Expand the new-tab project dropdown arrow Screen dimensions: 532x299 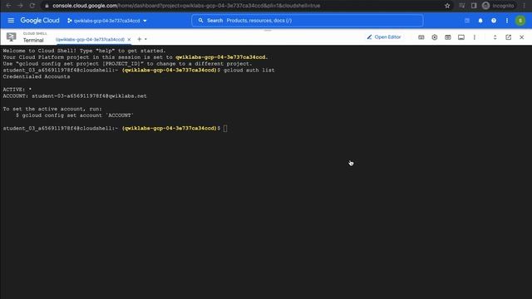(145, 39)
